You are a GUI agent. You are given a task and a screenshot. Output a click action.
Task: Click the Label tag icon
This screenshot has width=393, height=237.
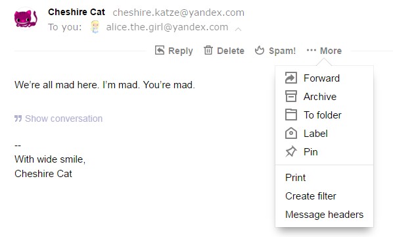point(291,133)
